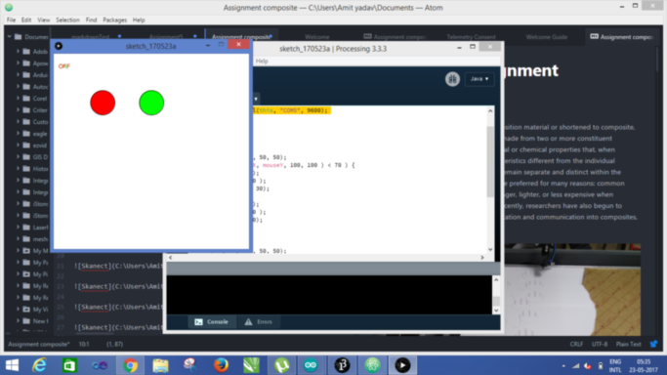Click the right arrow of Processing horizontal scrollbar

482,257
